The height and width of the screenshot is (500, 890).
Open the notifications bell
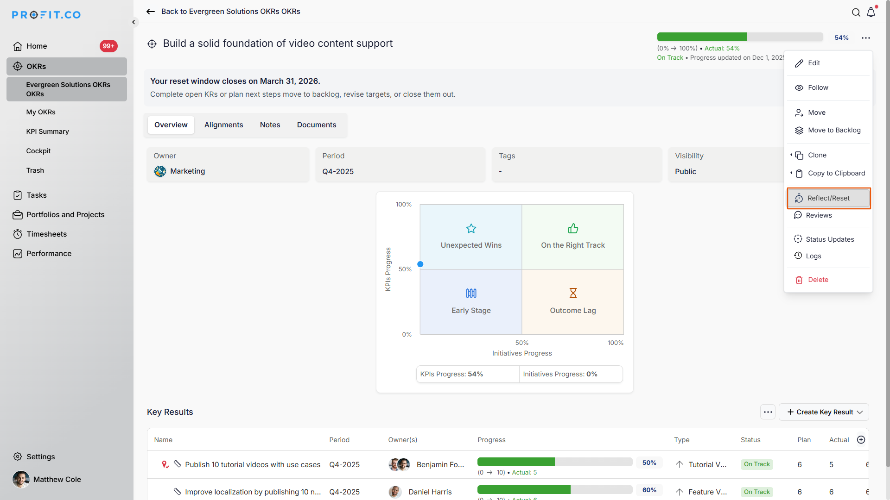(x=871, y=12)
